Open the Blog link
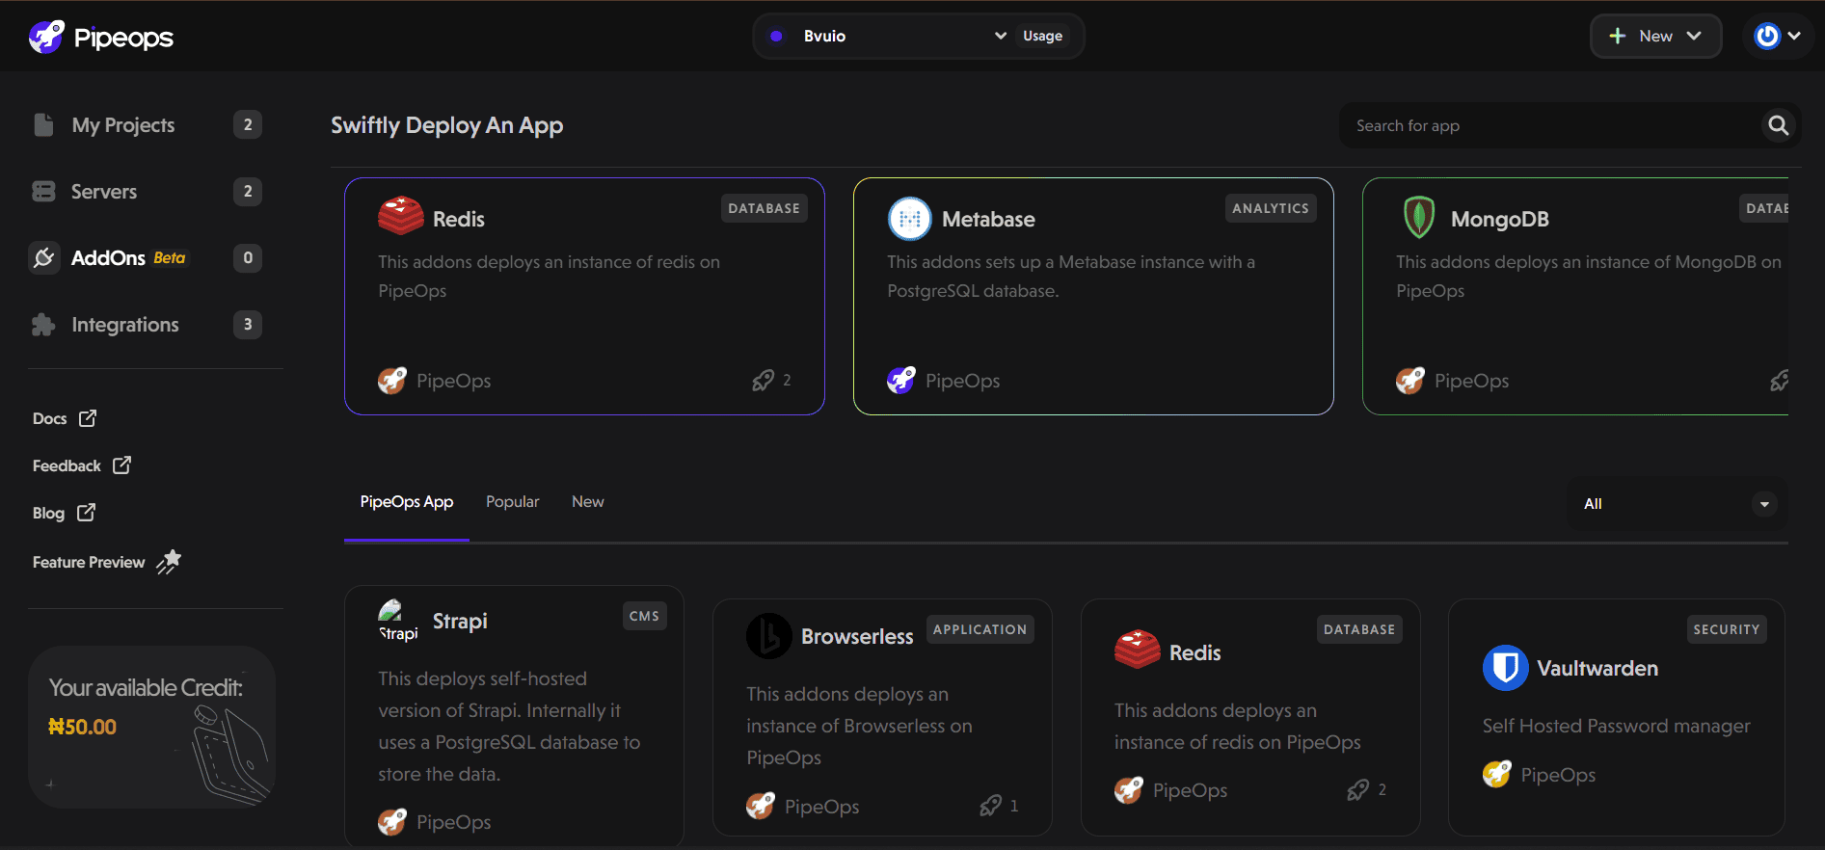 click(x=64, y=513)
